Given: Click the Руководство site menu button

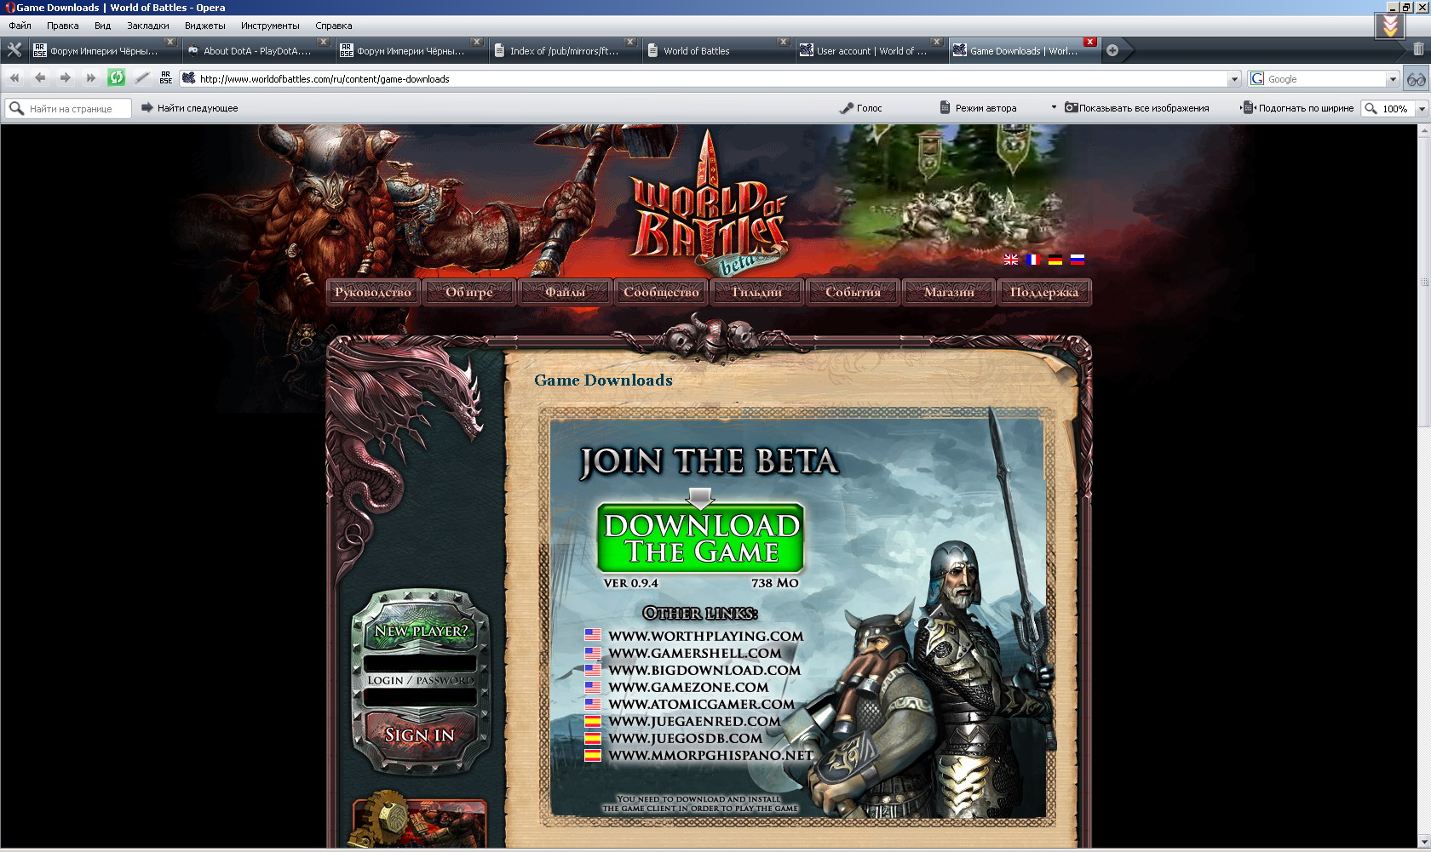Looking at the screenshot, I should tap(373, 292).
